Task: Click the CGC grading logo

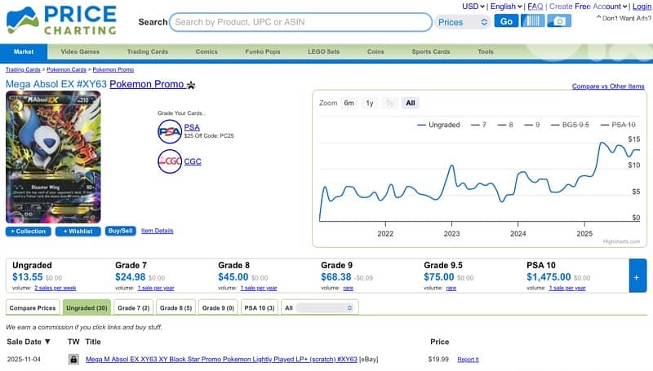Action: [x=170, y=161]
